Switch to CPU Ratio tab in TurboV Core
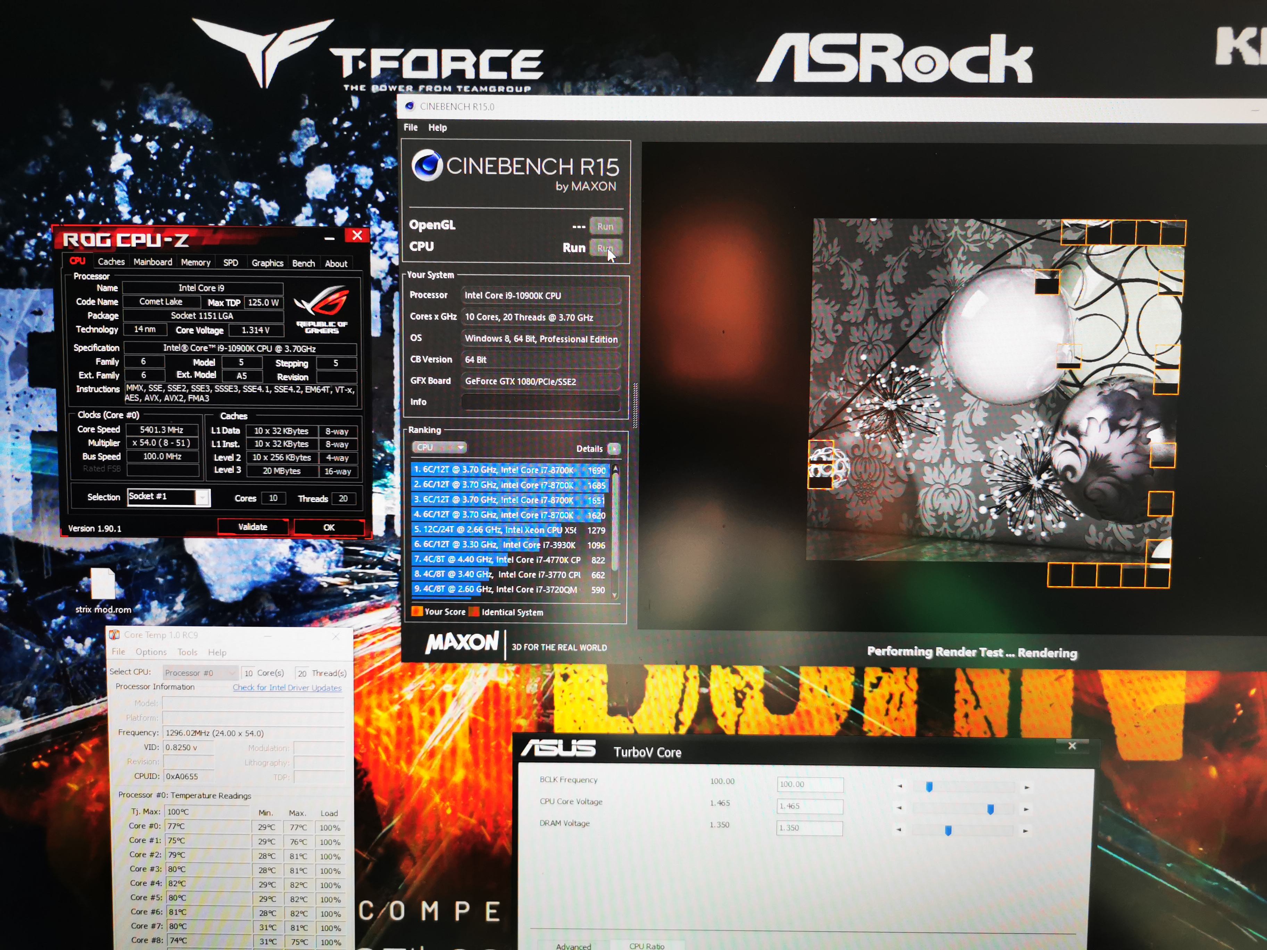The height and width of the screenshot is (950, 1267). click(x=647, y=945)
